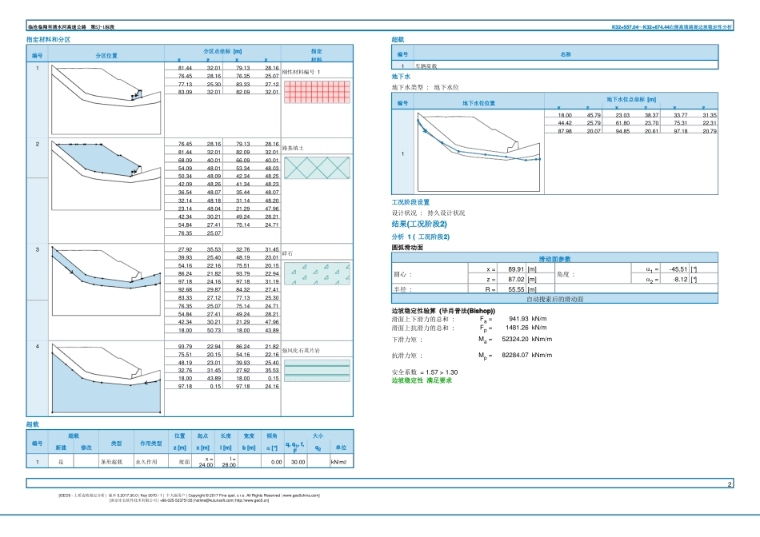Click the groundwater table position diagram

(478, 152)
